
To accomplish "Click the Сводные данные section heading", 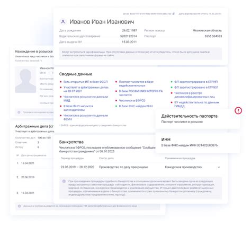I will (x=76, y=74).
